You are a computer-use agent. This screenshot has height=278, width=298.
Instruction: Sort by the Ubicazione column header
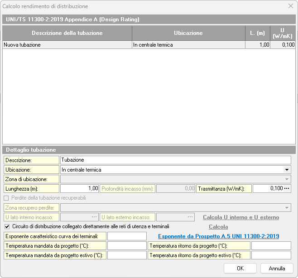pyautogui.click(x=188, y=33)
